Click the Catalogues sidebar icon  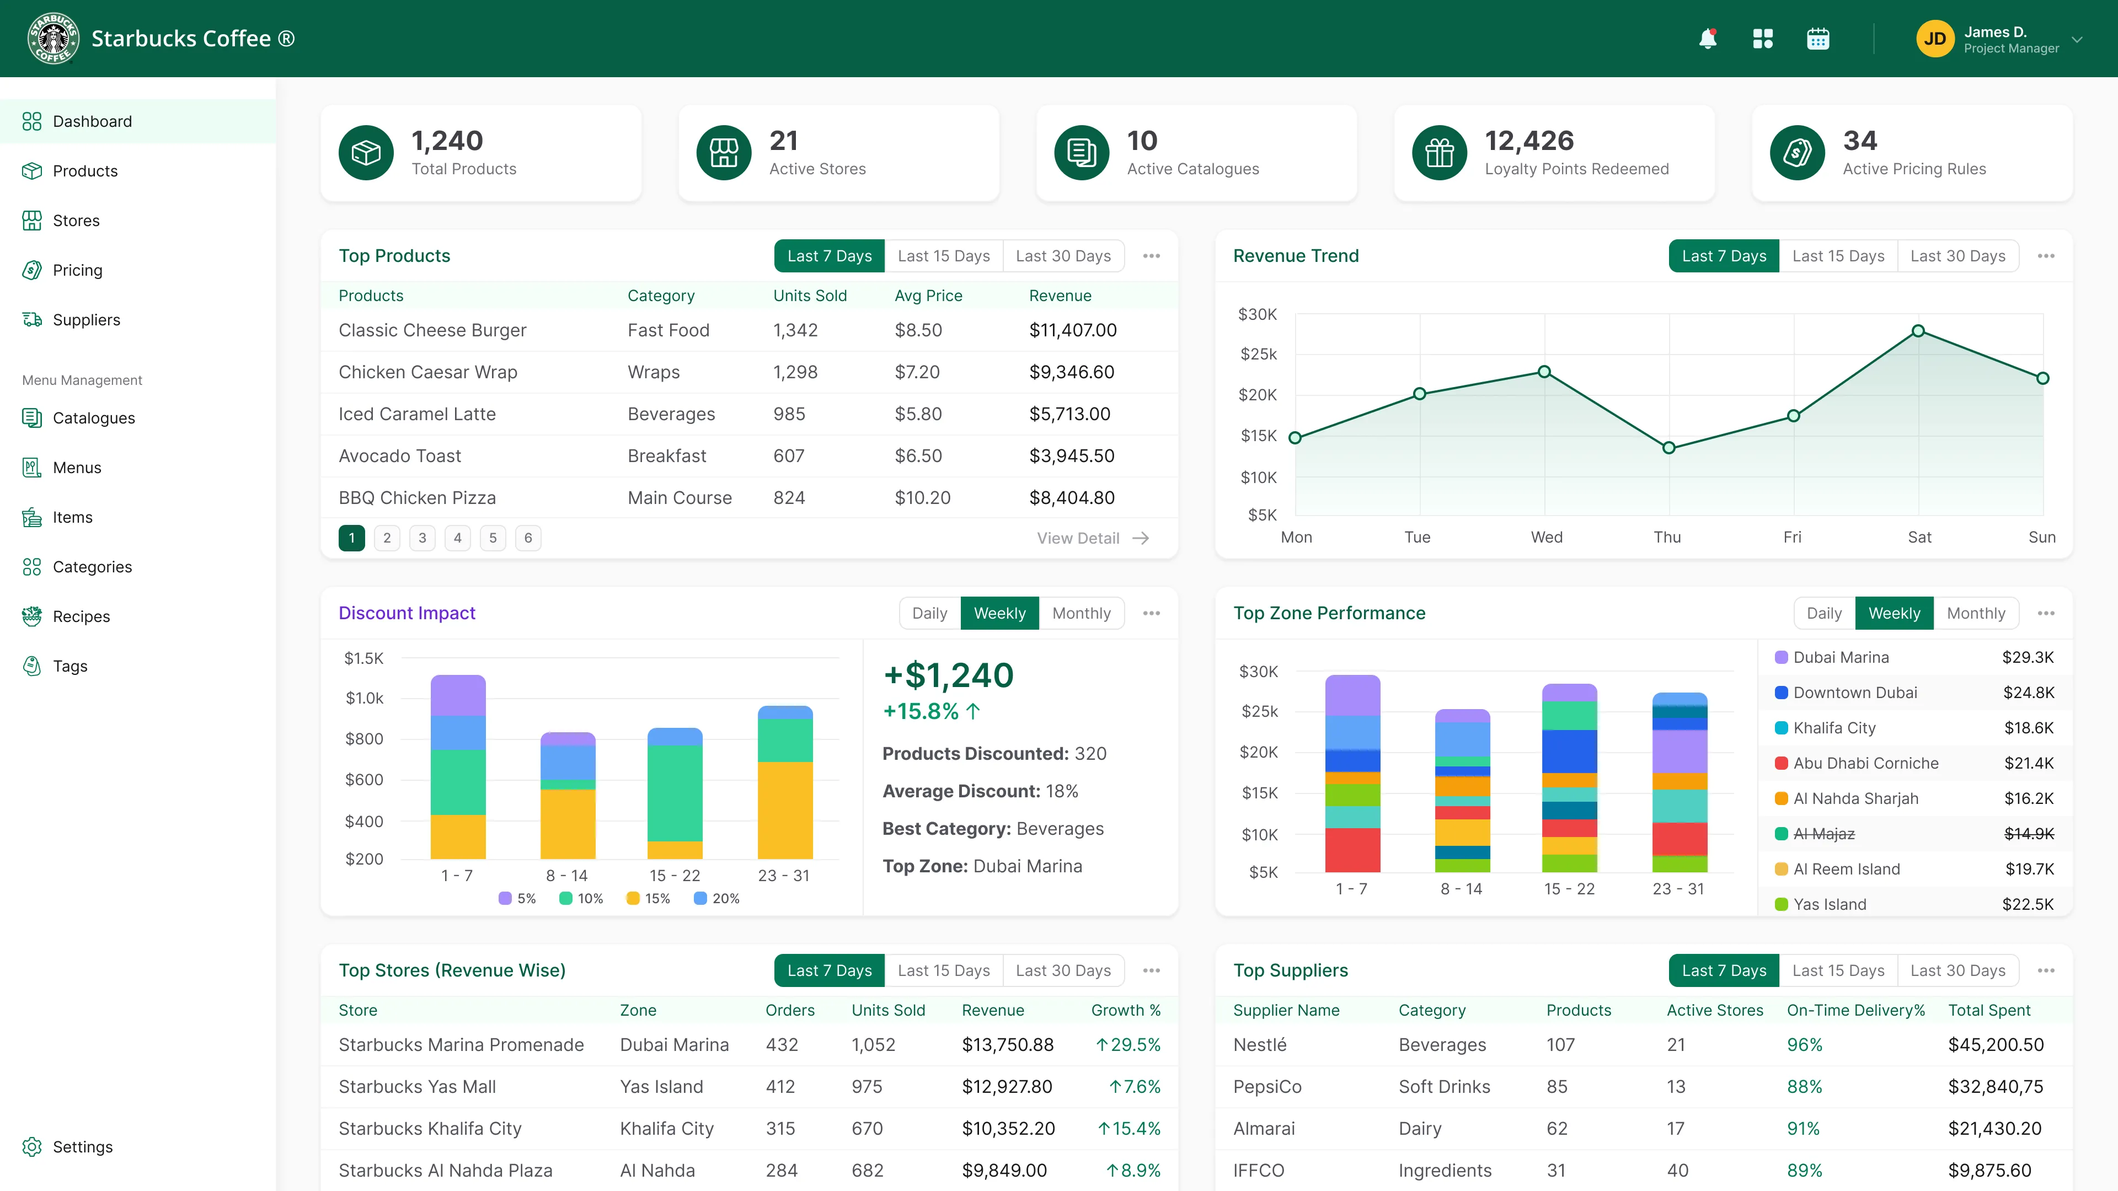pyautogui.click(x=32, y=419)
